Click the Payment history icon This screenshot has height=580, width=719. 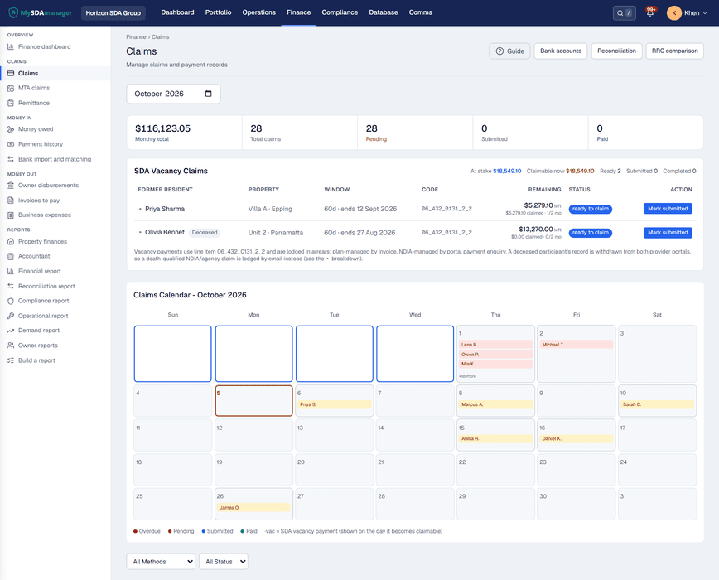(11, 144)
